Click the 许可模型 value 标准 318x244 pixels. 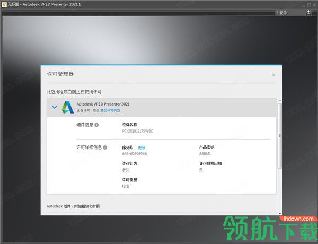click(126, 186)
